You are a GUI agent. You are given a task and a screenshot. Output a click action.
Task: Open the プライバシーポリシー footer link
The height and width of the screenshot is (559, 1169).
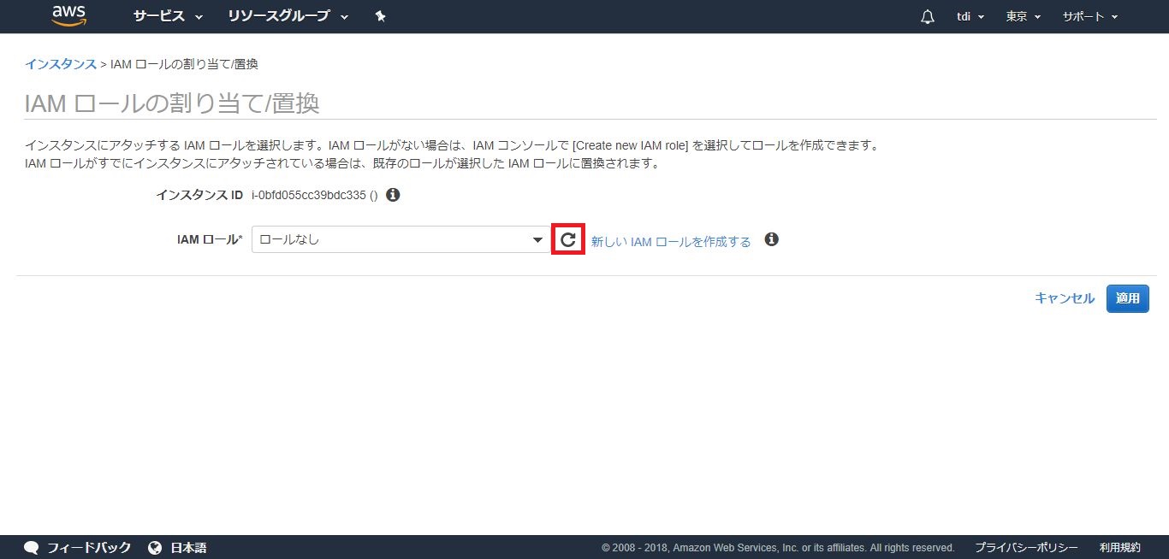click(x=1026, y=548)
